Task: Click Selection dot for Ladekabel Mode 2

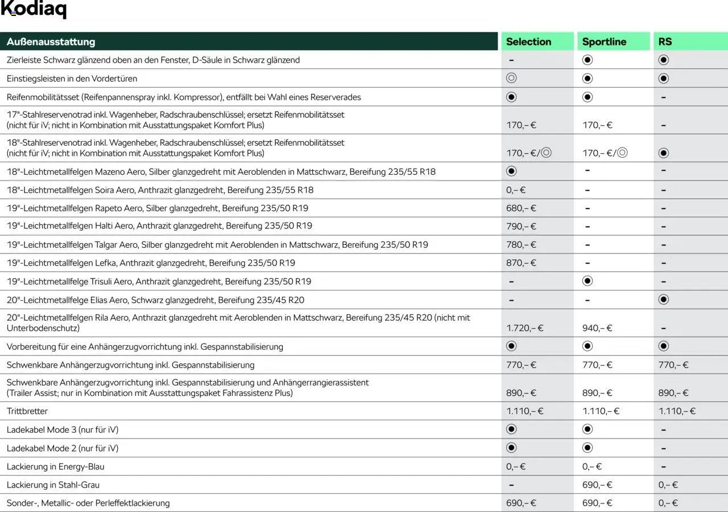Action: [x=511, y=448]
